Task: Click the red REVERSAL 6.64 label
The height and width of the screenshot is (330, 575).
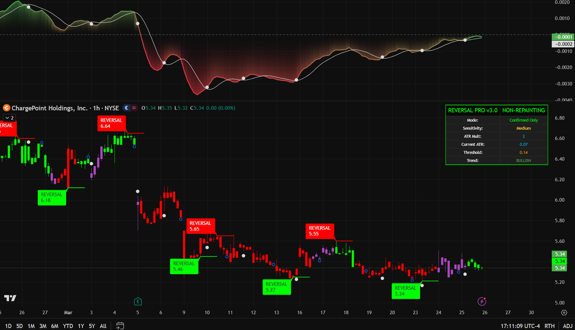Action: (x=112, y=123)
